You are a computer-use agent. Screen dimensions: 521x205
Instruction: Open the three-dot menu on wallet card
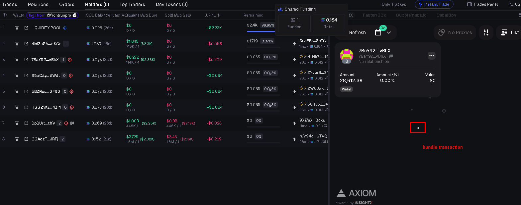pyautogui.click(x=432, y=56)
